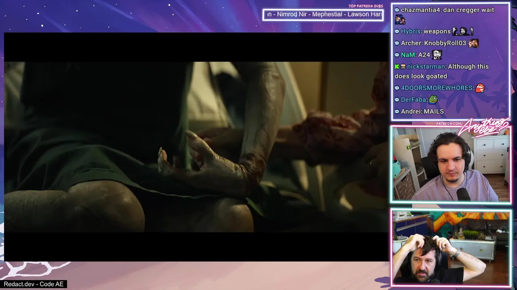Click the Pepe frog emote after DerFaba

click(x=433, y=99)
